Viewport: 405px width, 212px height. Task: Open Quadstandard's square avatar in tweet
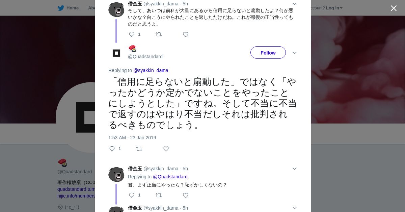point(116,53)
